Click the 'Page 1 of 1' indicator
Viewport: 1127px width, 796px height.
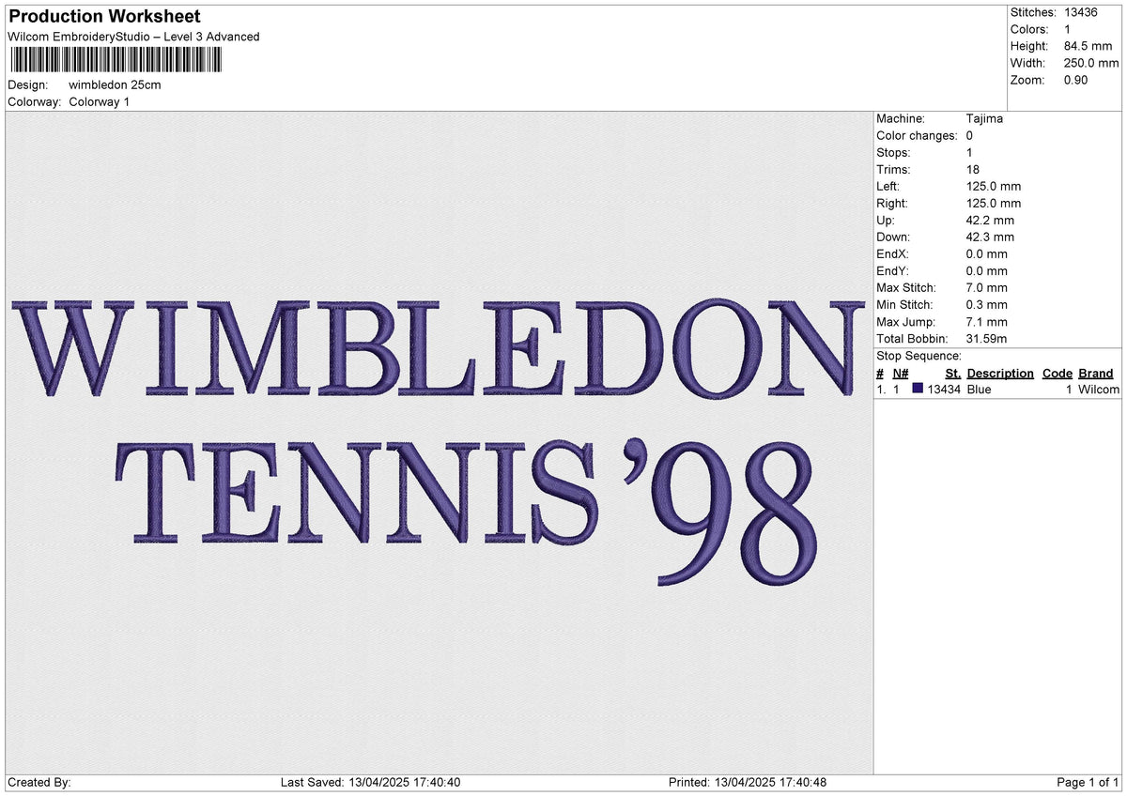1088,782
